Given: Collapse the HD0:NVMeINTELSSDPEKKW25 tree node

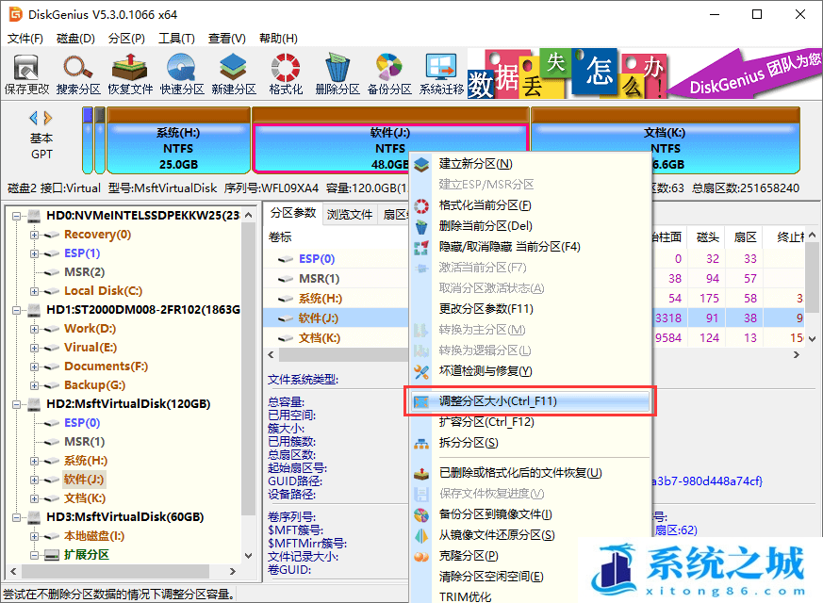Looking at the screenshot, I should 17,216.
